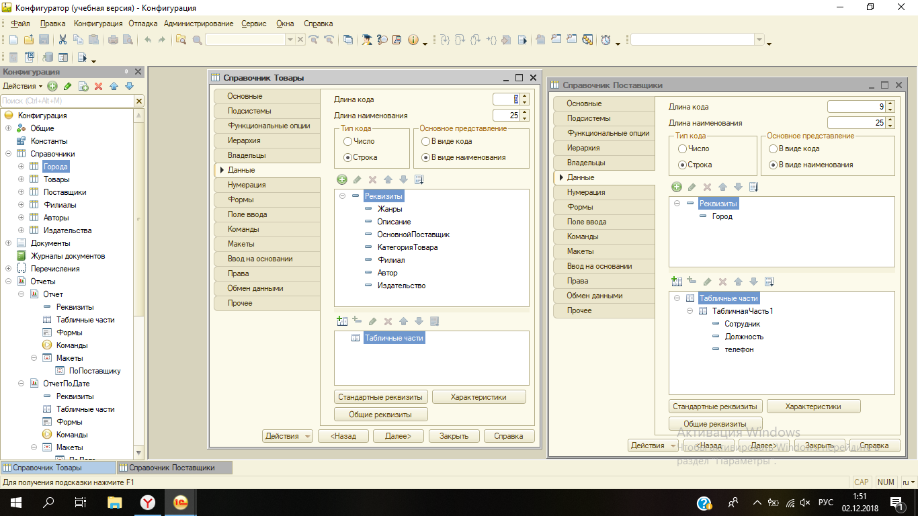Open the Действия dropdown in Конфигурация panel
918x516 pixels.
pyautogui.click(x=22, y=86)
